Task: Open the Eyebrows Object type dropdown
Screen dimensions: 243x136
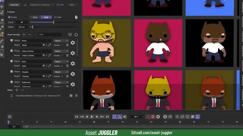Action: (61, 82)
